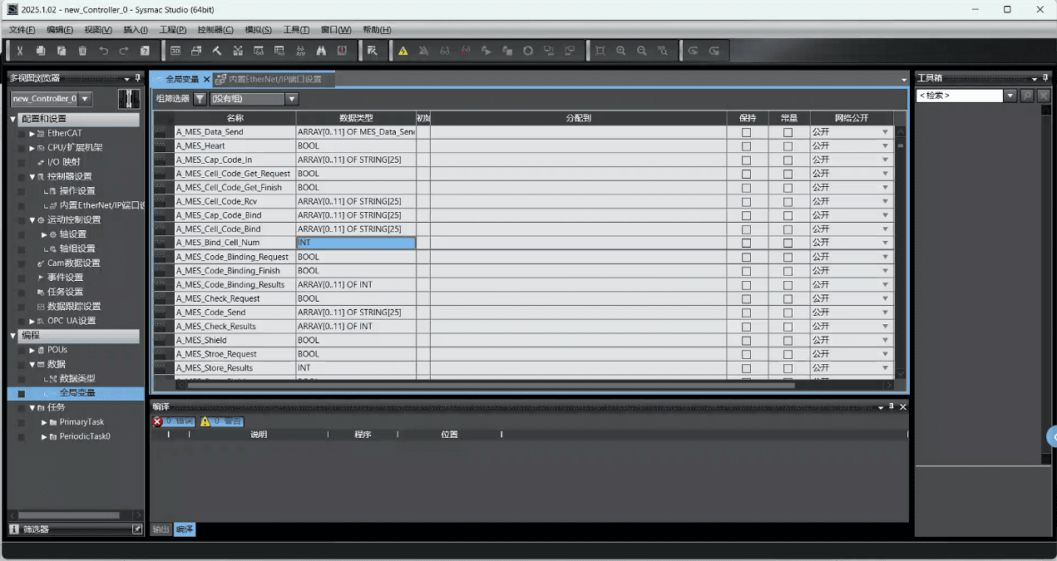Click the zoom out magnifier icon

(642, 51)
